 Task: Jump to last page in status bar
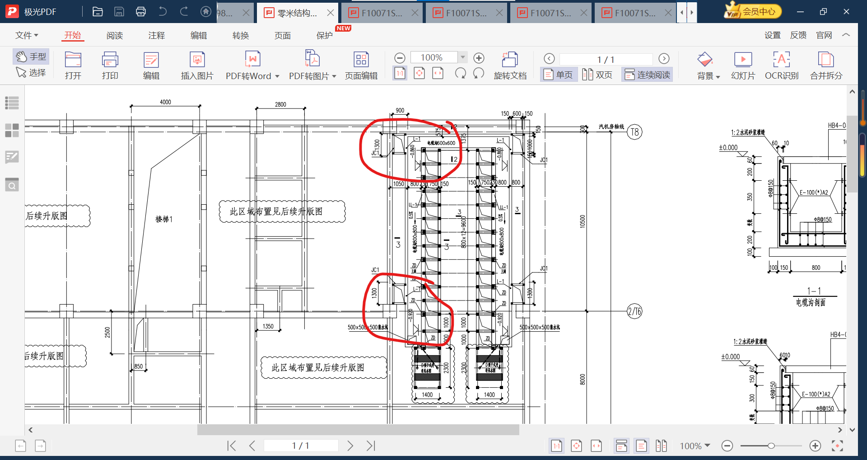(371, 446)
